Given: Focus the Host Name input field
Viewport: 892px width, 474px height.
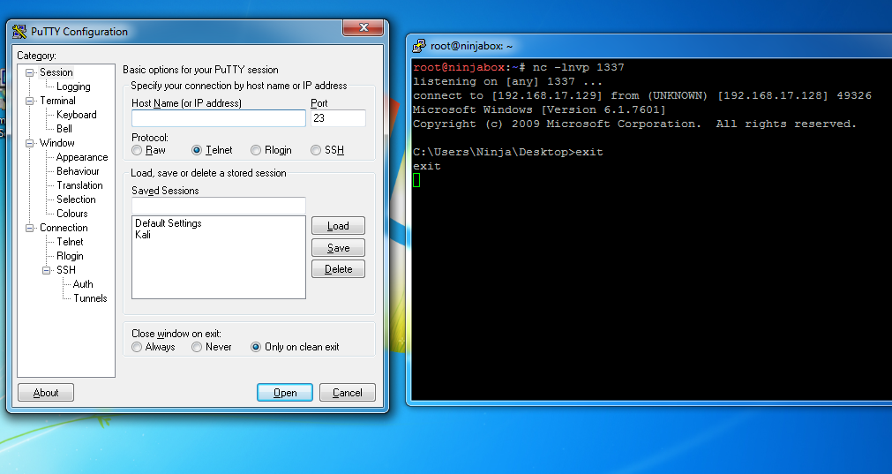Looking at the screenshot, I should click(x=219, y=117).
